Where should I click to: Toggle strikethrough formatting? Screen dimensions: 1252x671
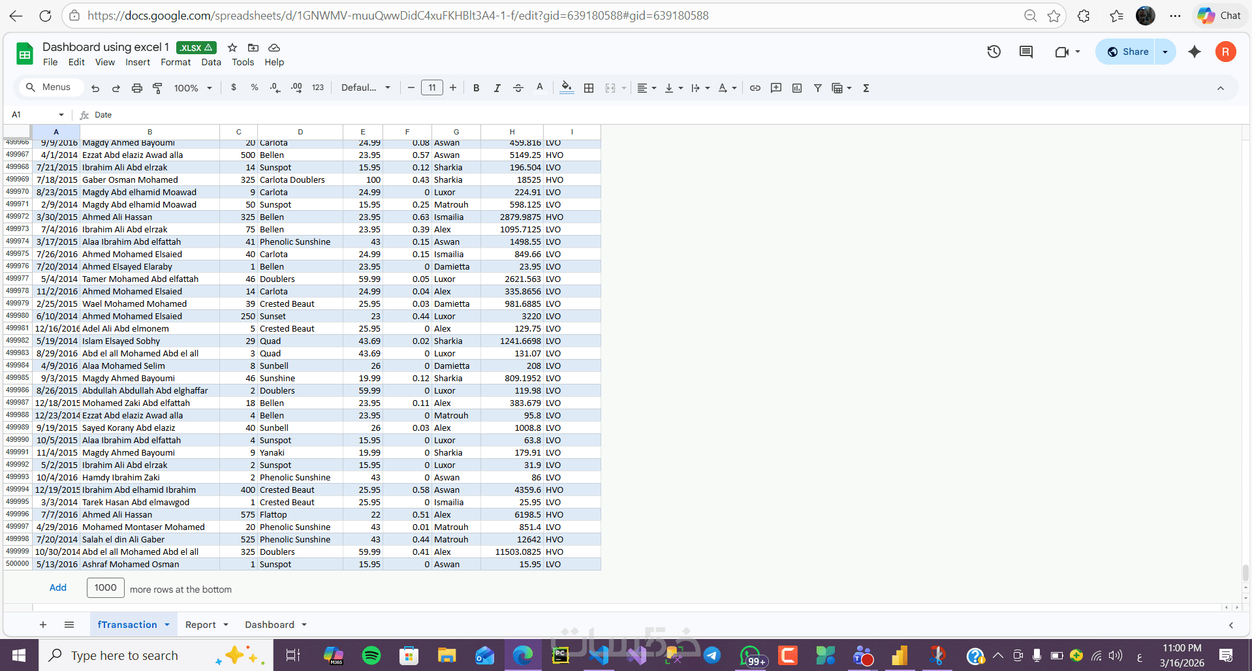pyautogui.click(x=518, y=88)
